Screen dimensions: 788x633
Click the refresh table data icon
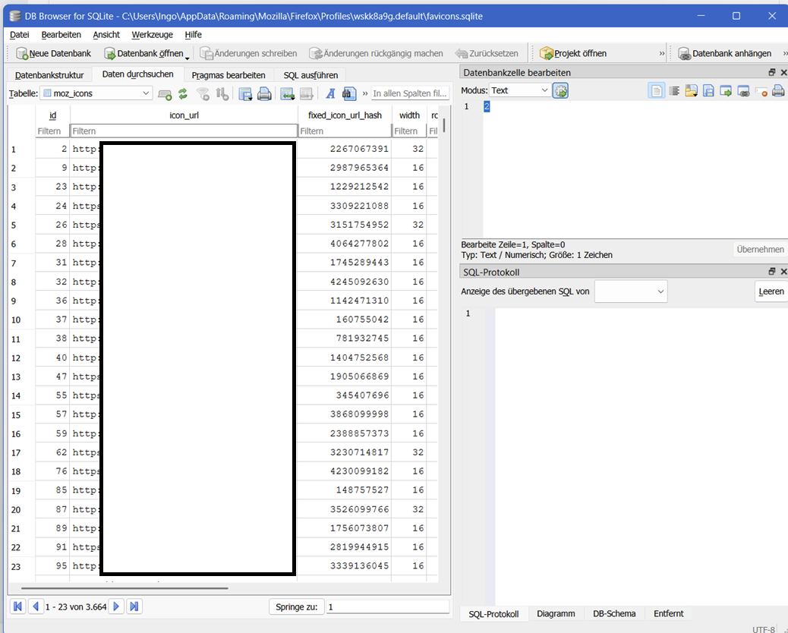tap(183, 93)
